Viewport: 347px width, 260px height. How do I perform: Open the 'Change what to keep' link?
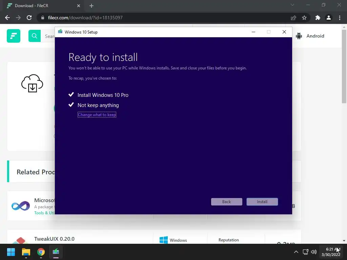click(97, 115)
